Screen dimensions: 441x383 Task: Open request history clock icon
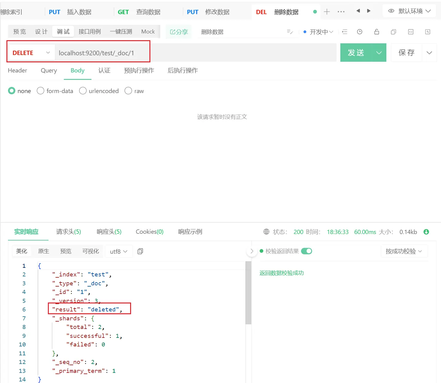pos(360,32)
